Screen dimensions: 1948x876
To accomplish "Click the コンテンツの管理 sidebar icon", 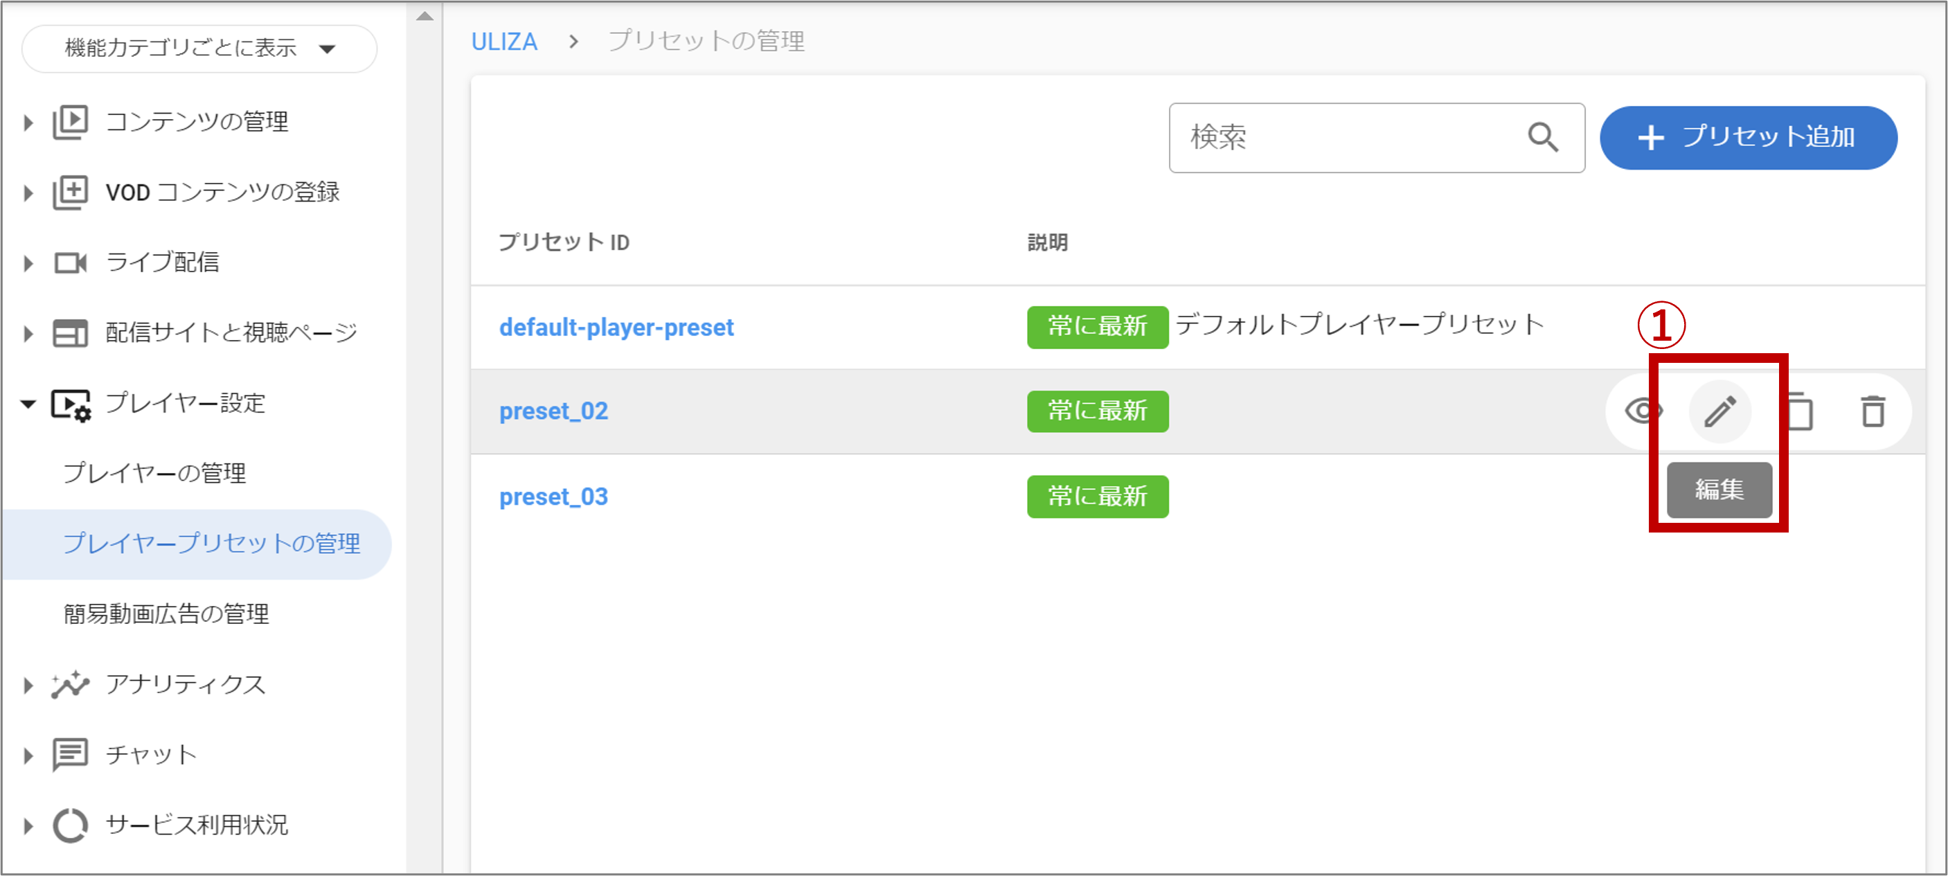I will pyautogui.click(x=71, y=122).
